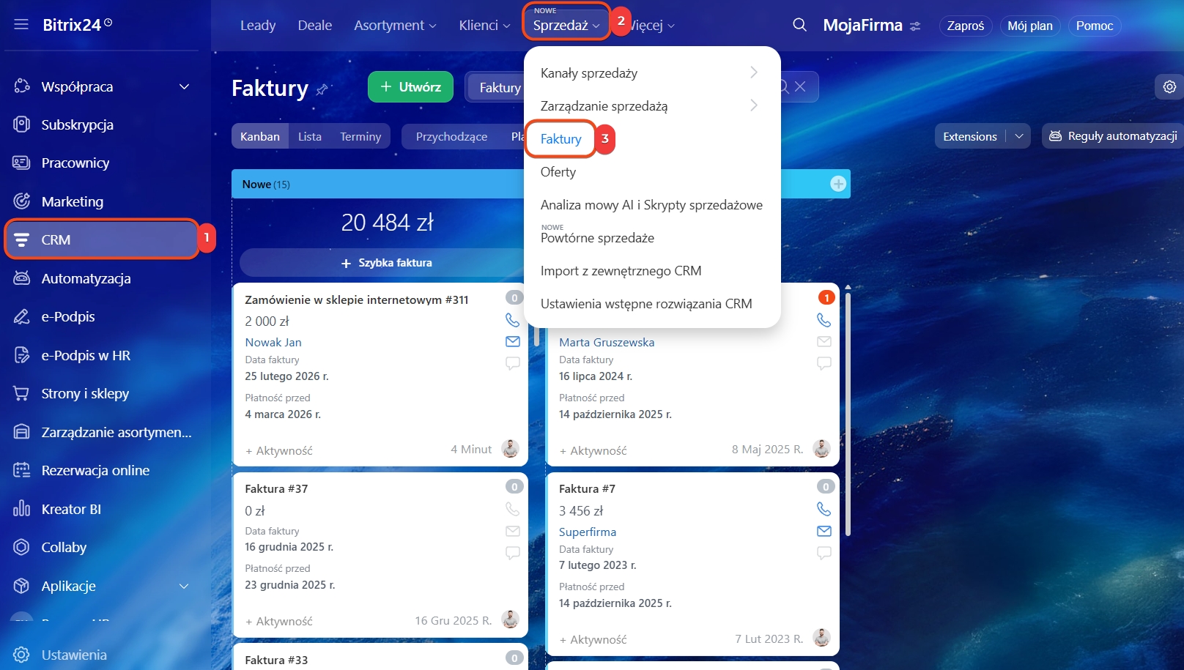Open the hamburger menu beside the Bitrix24 logo
Screen dimensions: 1184x670
[x=21, y=25]
